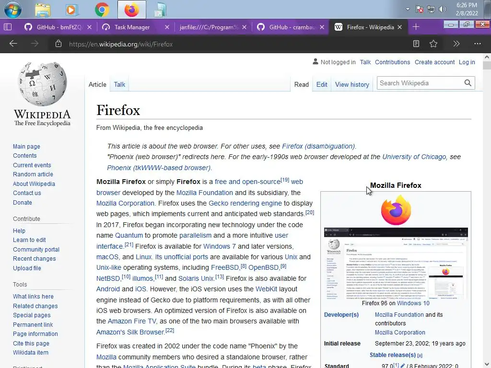Image resolution: width=491 pixels, height=368 pixels.
Task: Open the clock showing 6:26 PM
Action: tap(467, 9)
